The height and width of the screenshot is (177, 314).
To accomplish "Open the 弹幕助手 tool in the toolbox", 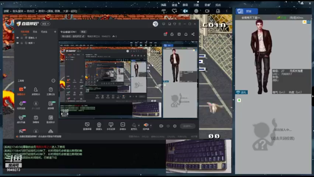I will [x=21, y=91].
